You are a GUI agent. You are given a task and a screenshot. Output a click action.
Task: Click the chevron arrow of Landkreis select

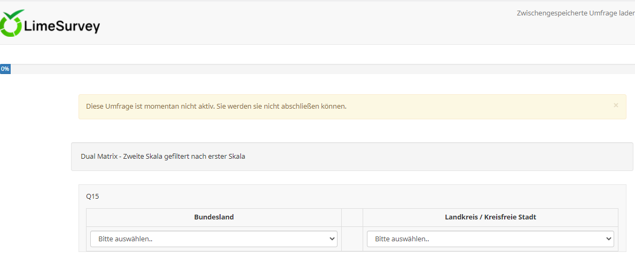click(x=607, y=239)
